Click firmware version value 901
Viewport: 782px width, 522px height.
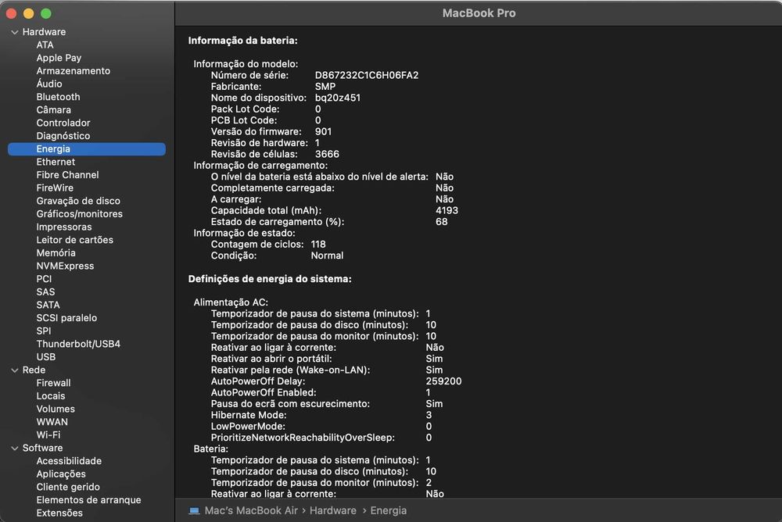coord(323,131)
